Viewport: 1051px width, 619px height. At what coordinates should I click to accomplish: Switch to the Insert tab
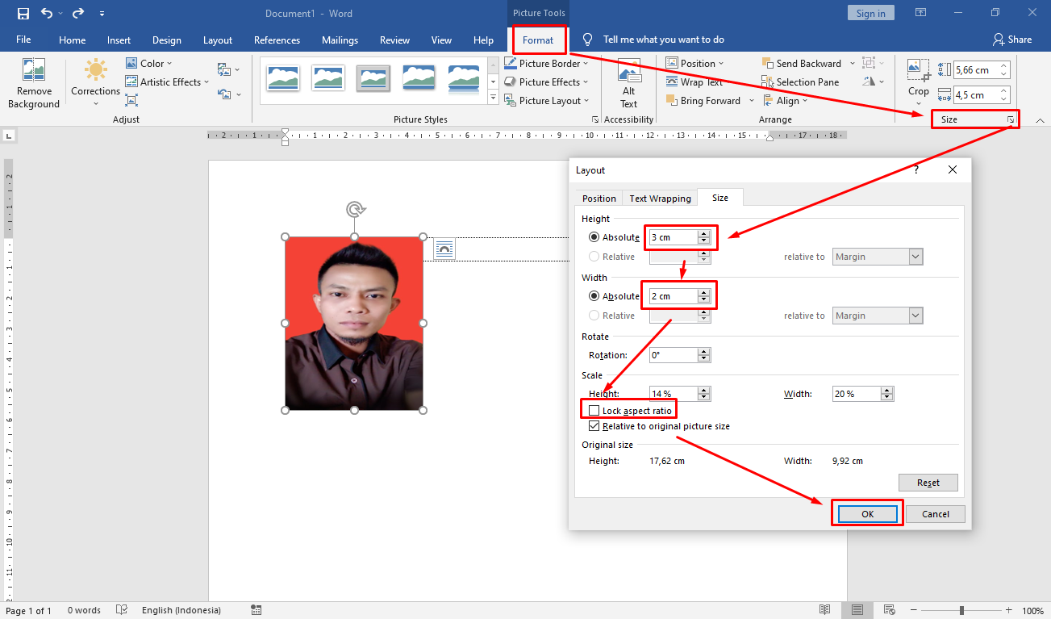coord(119,40)
